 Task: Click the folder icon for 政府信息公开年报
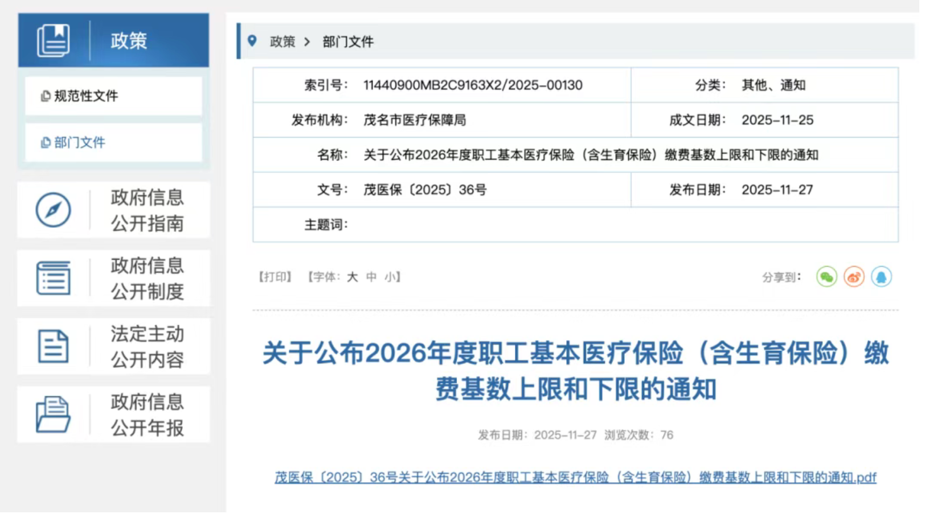pyautogui.click(x=54, y=415)
